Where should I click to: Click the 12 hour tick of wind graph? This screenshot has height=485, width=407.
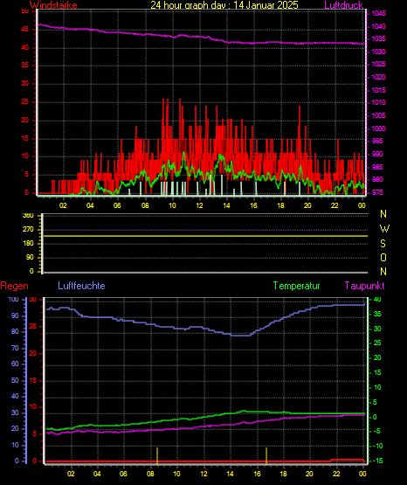tap(199, 205)
